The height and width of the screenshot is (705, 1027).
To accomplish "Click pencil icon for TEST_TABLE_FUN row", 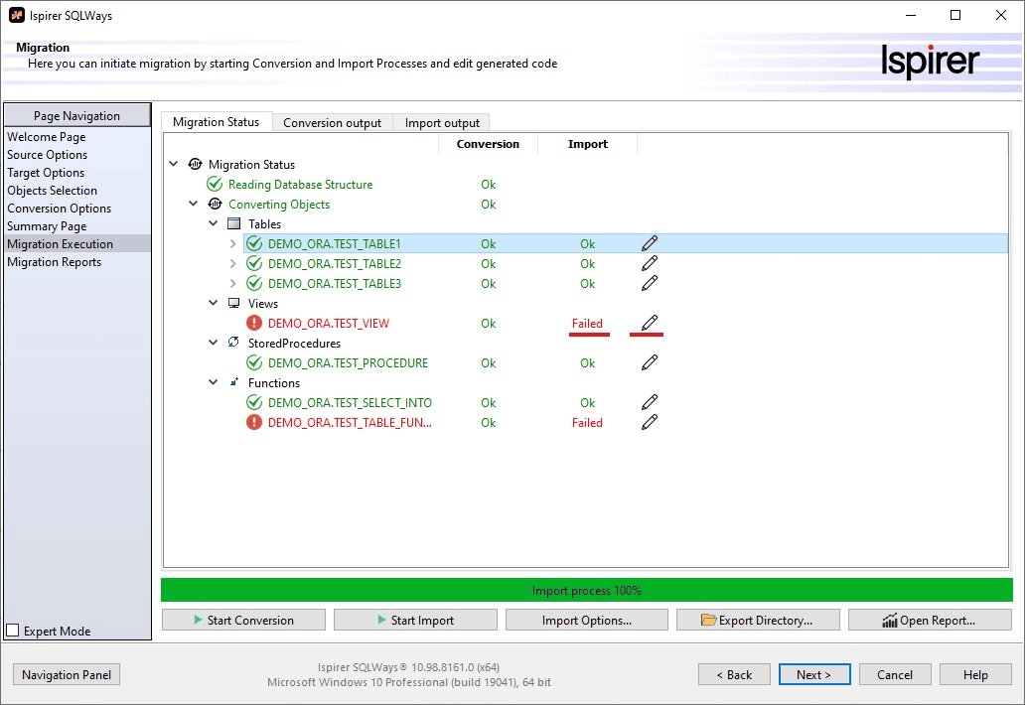I will [650, 422].
